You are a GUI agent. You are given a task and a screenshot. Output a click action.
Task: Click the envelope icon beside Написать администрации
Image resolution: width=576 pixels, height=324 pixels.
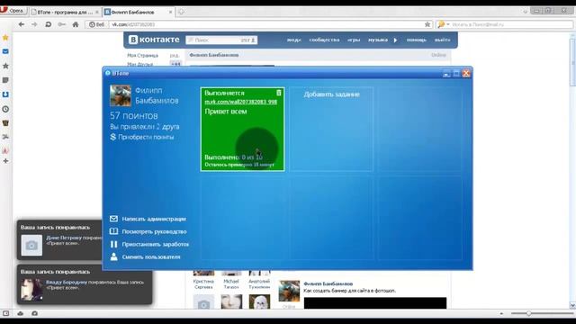(114, 219)
